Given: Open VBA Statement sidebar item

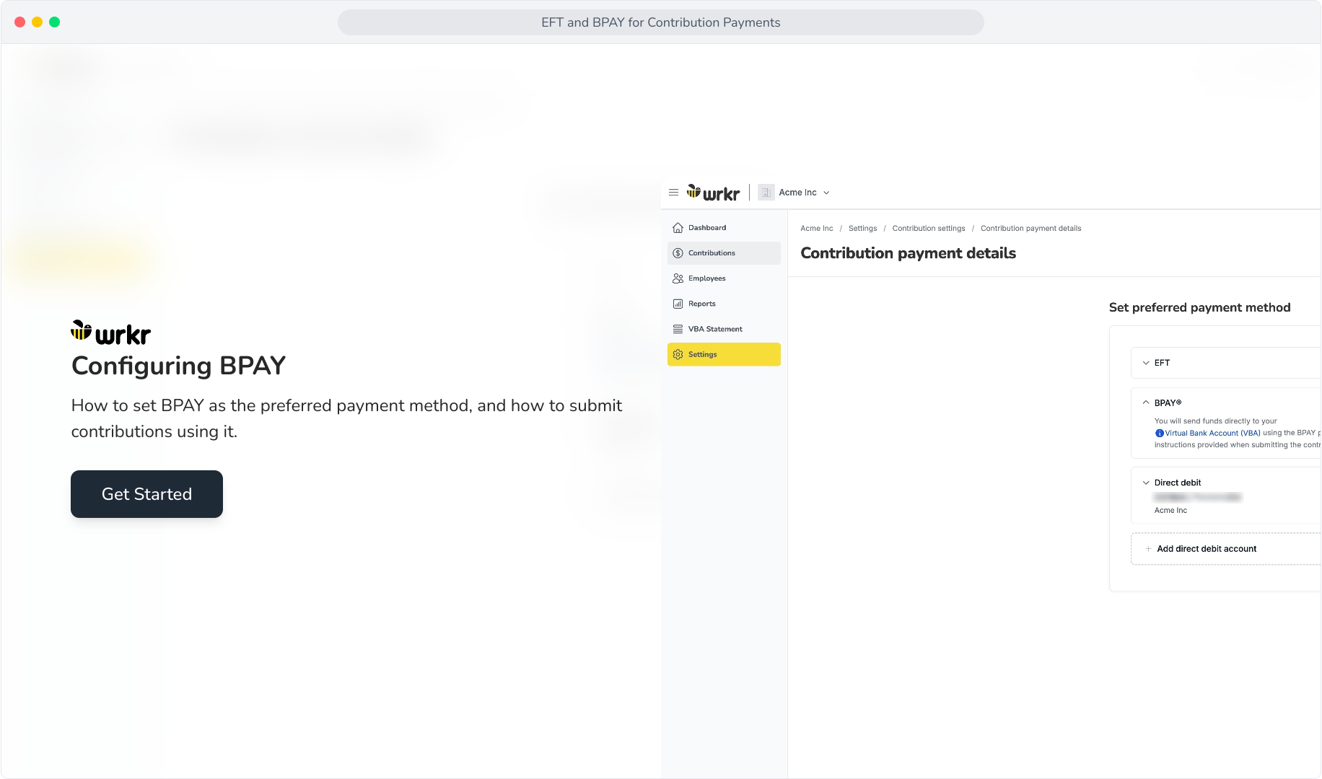Looking at the screenshot, I should pos(724,329).
